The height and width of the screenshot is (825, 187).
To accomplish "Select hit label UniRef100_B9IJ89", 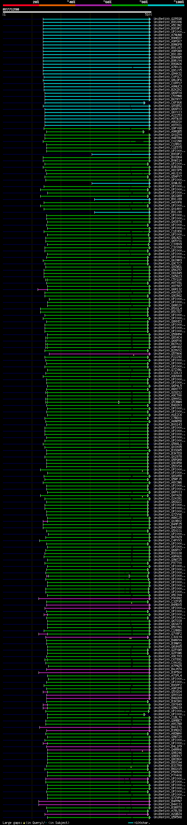I will [168, 199].
